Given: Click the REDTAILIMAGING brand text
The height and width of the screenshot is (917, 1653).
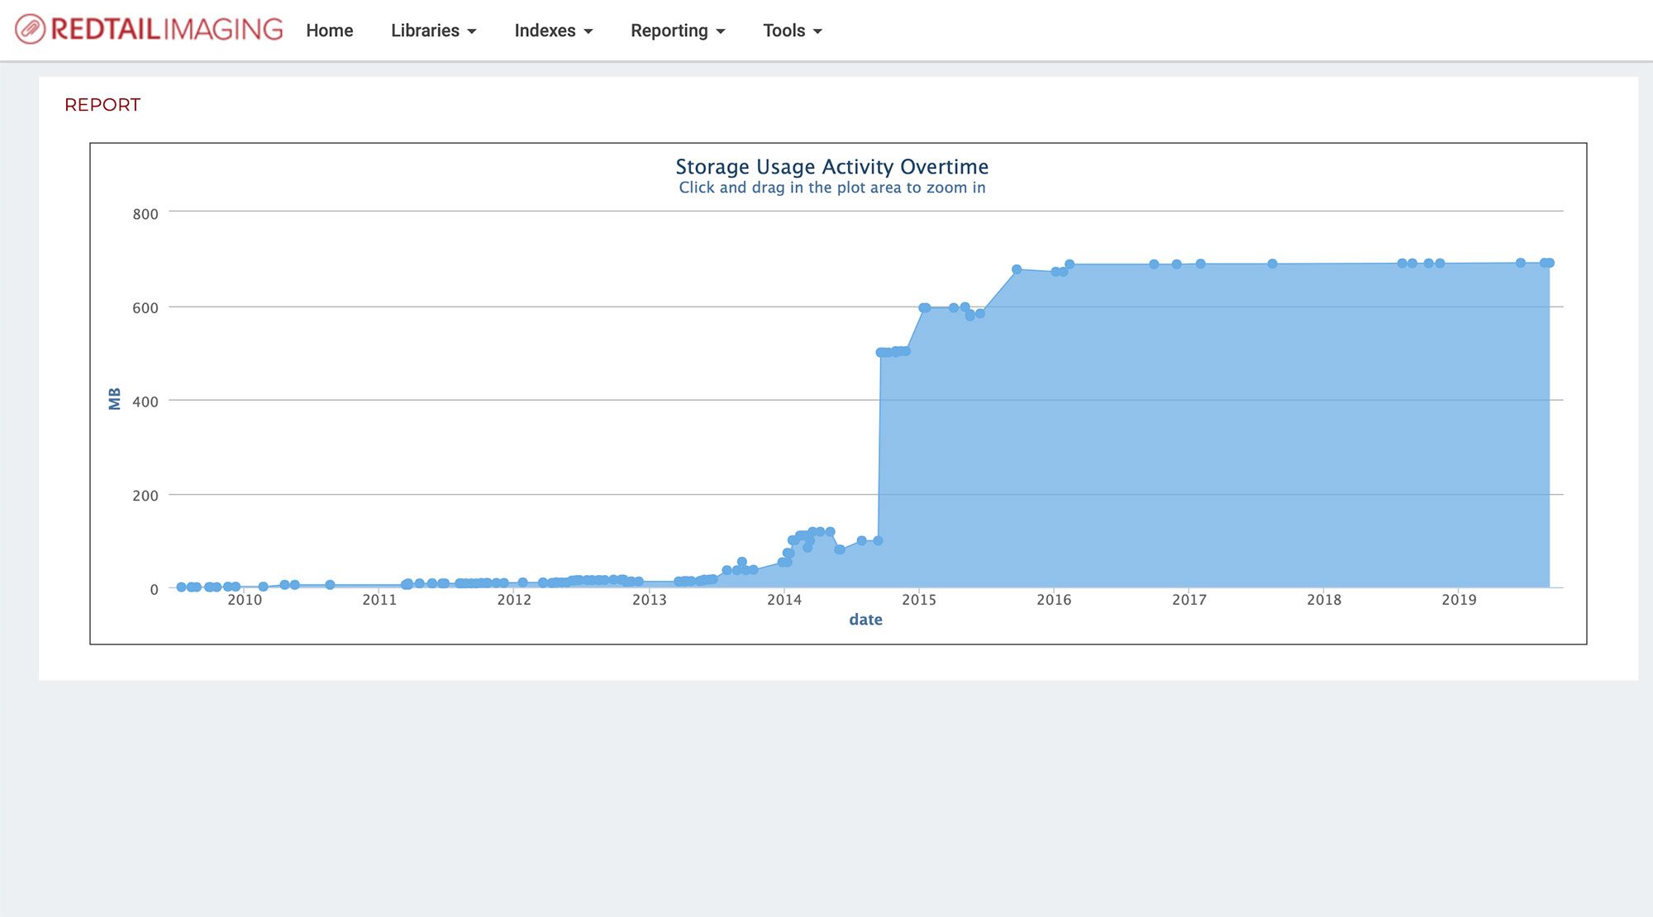Looking at the screenshot, I should pyautogui.click(x=167, y=30).
